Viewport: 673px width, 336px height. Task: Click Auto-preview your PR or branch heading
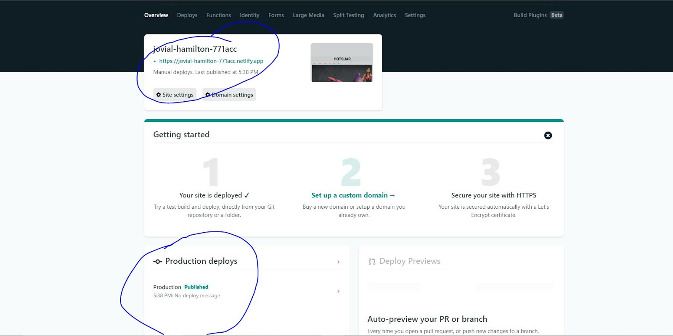tap(427, 319)
